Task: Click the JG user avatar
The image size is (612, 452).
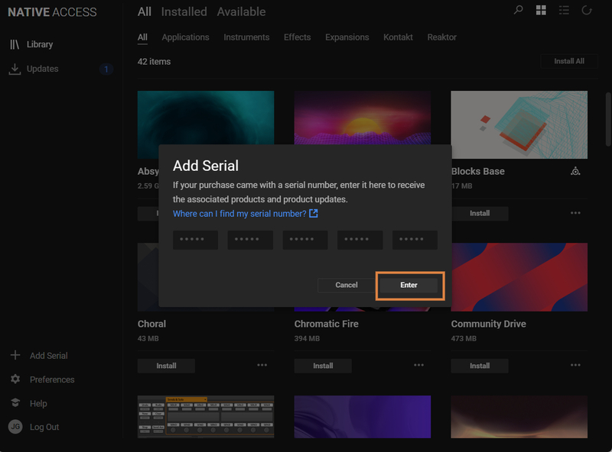Action: (15, 427)
